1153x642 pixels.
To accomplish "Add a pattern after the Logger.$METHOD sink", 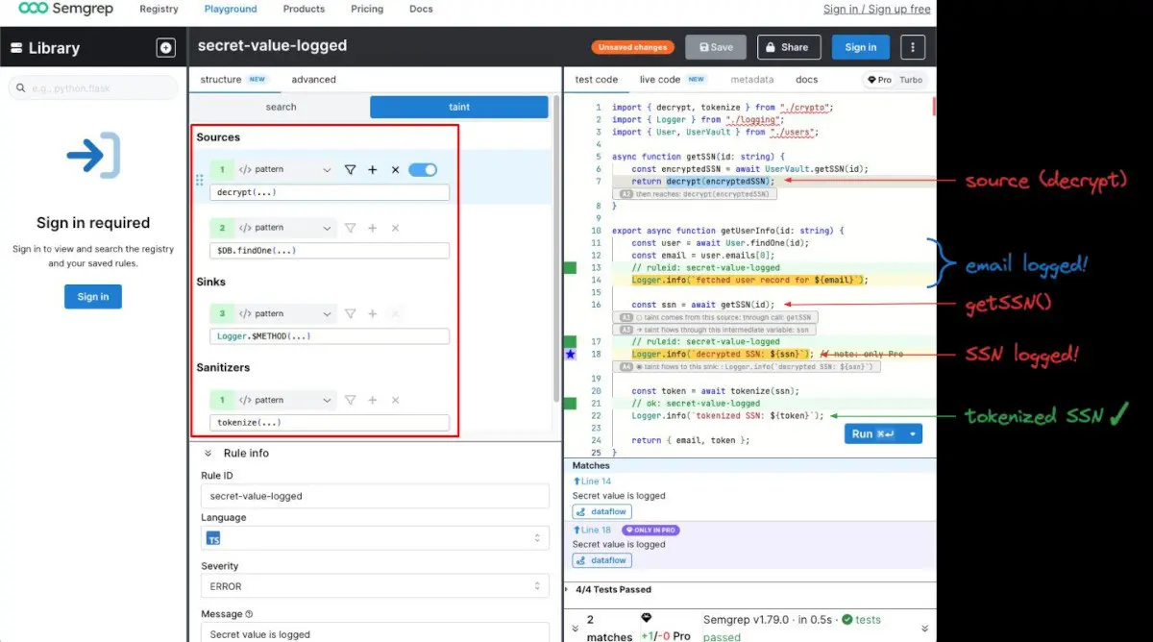I will pos(373,313).
